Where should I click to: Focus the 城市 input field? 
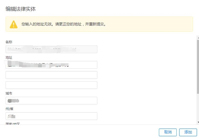click(51, 101)
